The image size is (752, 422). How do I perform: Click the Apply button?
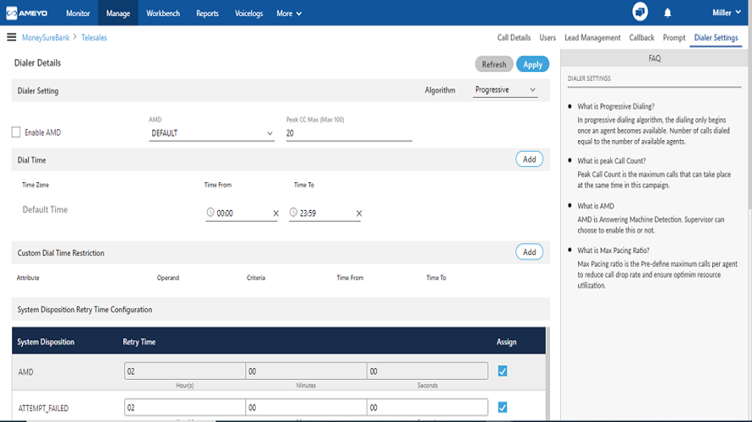532,64
